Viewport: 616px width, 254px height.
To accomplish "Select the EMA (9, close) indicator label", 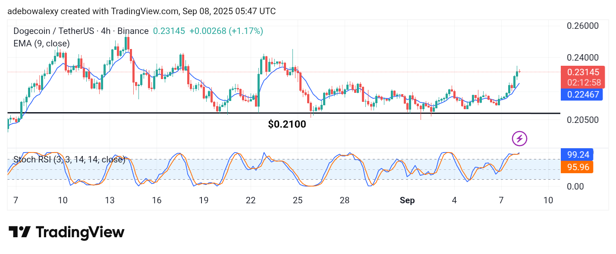I will [x=41, y=43].
